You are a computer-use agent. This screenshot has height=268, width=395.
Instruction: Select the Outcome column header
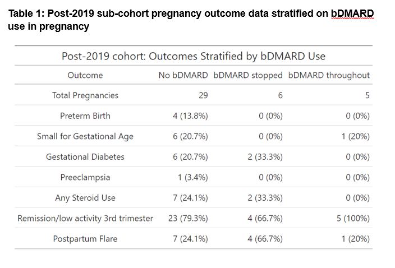point(85,75)
